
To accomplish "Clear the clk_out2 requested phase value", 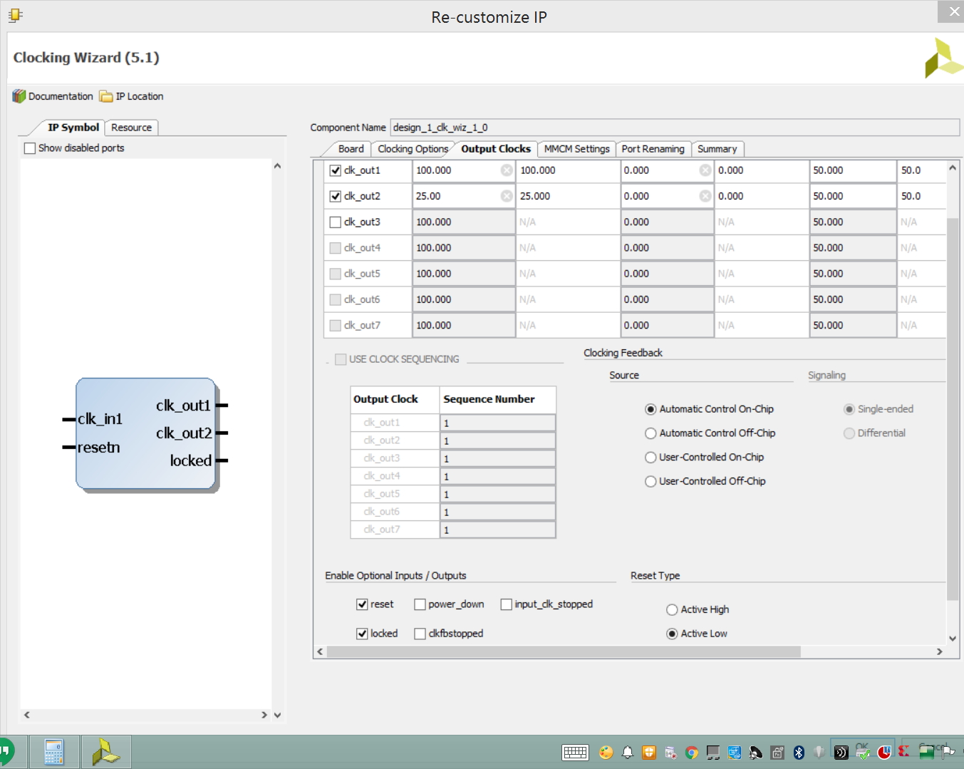I will click(705, 196).
